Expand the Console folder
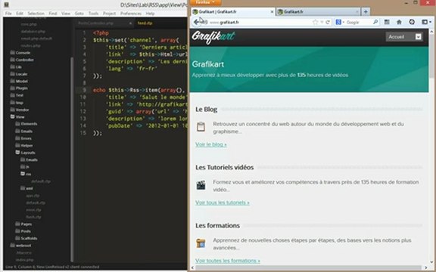This screenshot has width=436, height=272. pyautogui.click(x=20, y=52)
